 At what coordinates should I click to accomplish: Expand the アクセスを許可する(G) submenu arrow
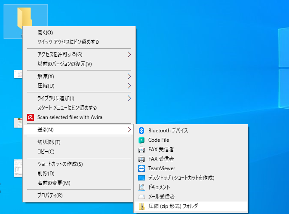pos(129,54)
